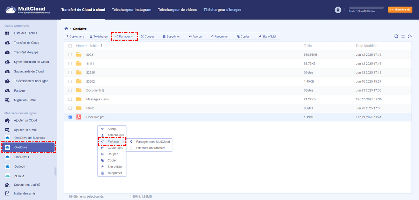Click the OneDrive.pdf file icon
419x200 pixels.
pos(79,117)
